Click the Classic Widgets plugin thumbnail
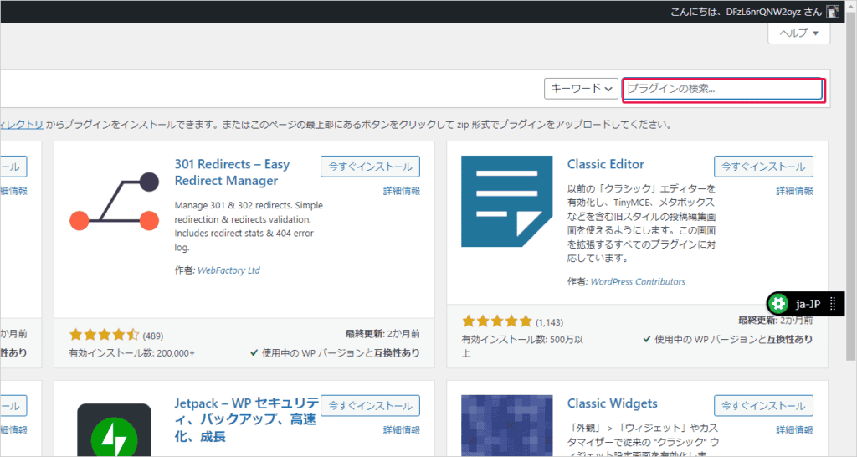The height and width of the screenshot is (457, 857). pos(506,426)
